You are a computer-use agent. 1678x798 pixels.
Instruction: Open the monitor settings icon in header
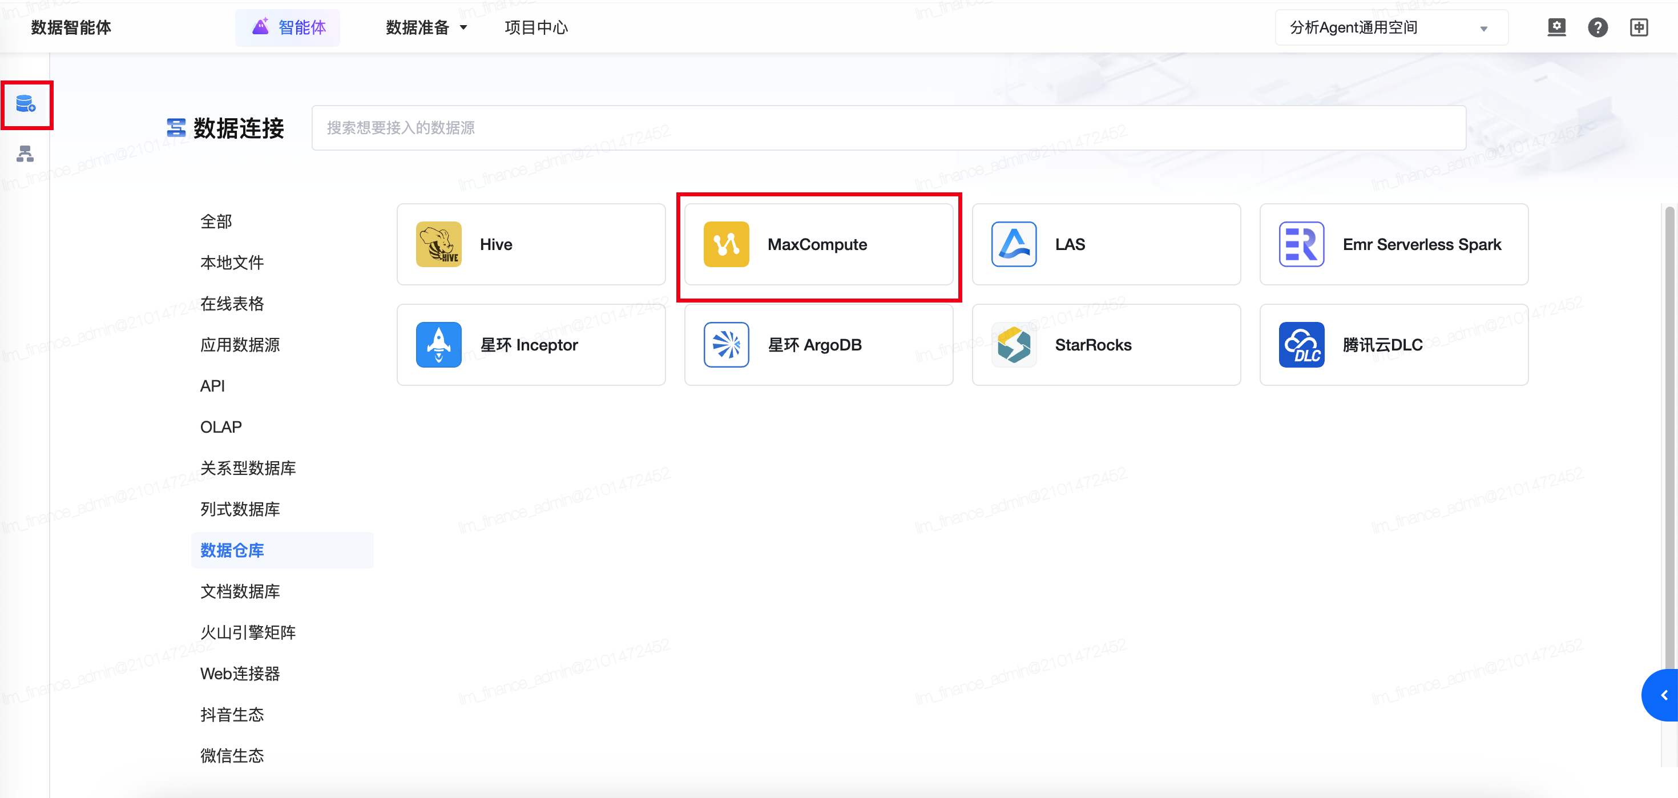(1556, 27)
